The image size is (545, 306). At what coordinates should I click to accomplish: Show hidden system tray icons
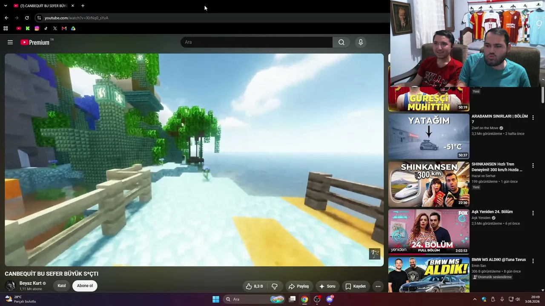475,299
